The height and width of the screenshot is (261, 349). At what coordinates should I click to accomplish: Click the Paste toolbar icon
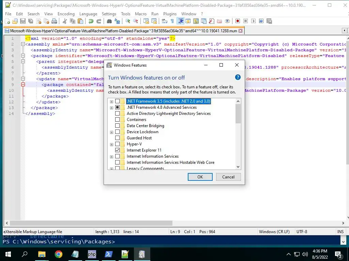point(80,21)
